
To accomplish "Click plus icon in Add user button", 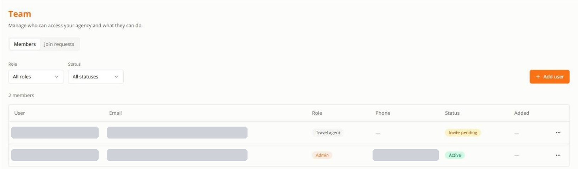I will 538,77.
